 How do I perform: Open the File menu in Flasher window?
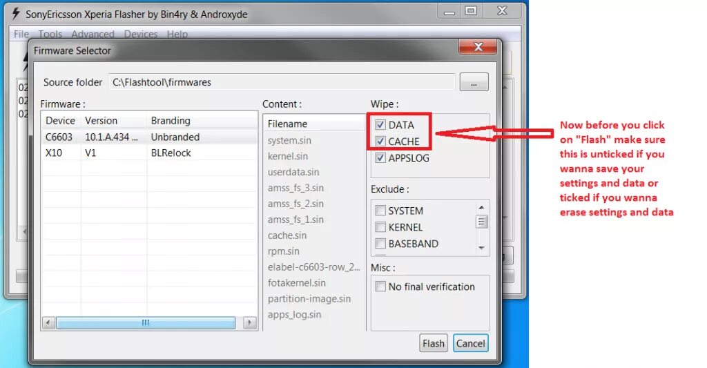pos(21,35)
